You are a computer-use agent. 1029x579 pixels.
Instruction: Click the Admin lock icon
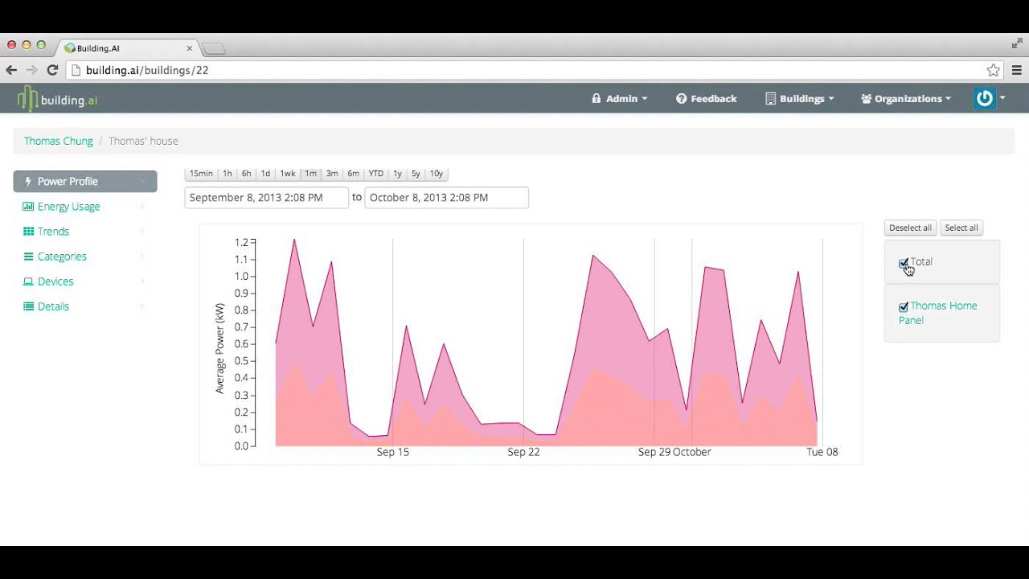596,99
